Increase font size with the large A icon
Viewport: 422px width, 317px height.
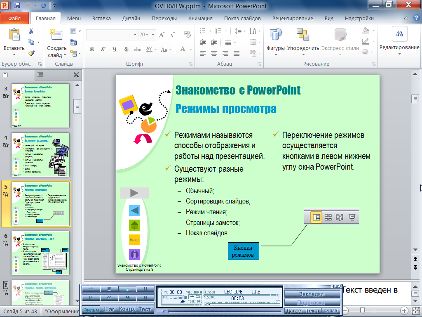click(162, 35)
